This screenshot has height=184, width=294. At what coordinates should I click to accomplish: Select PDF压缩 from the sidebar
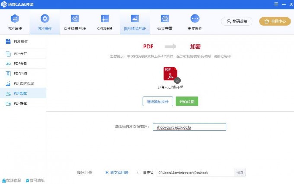coord(23,73)
